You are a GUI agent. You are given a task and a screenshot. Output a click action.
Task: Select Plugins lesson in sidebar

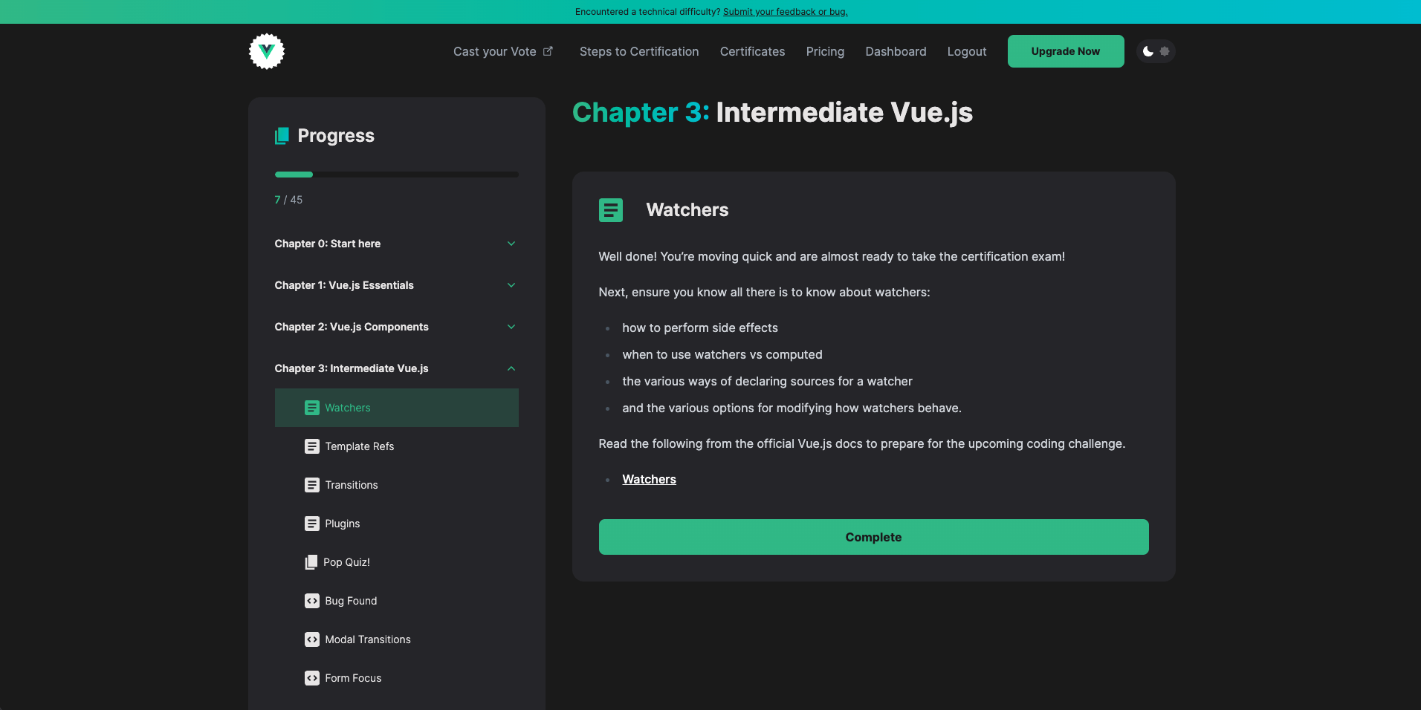pyautogui.click(x=397, y=524)
